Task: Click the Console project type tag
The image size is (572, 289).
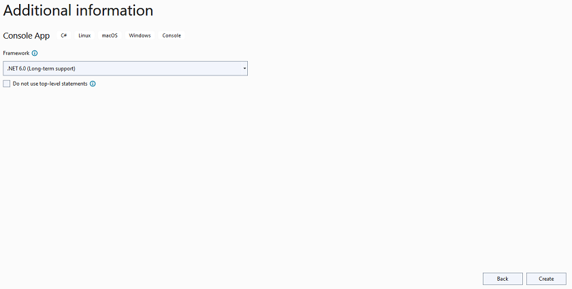Action: [x=172, y=35]
